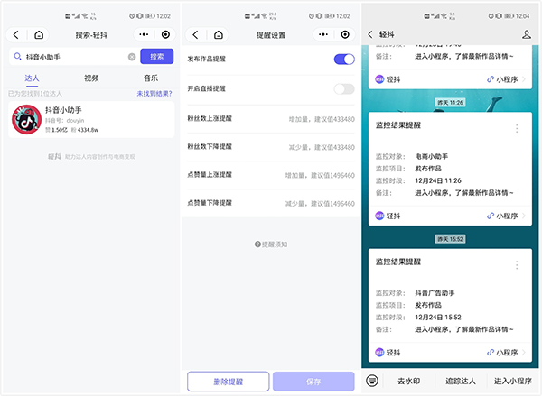The width and height of the screenshot is (542, 396).
Task: Open the profile icon in the 轻抖 chat
Action: [526, 34]
